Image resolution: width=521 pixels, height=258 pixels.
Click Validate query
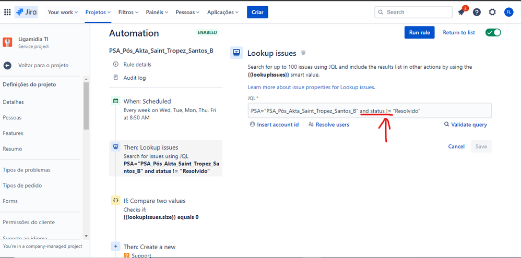(x=466, y=125)
